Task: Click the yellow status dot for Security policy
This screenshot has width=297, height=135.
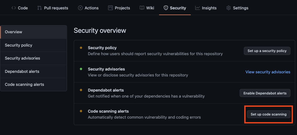Action: click(x=81, y=48)
